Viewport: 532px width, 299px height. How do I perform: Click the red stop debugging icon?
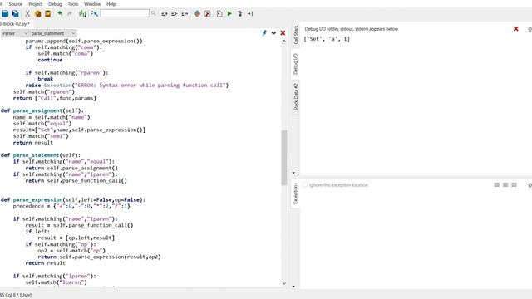point(207,13)
